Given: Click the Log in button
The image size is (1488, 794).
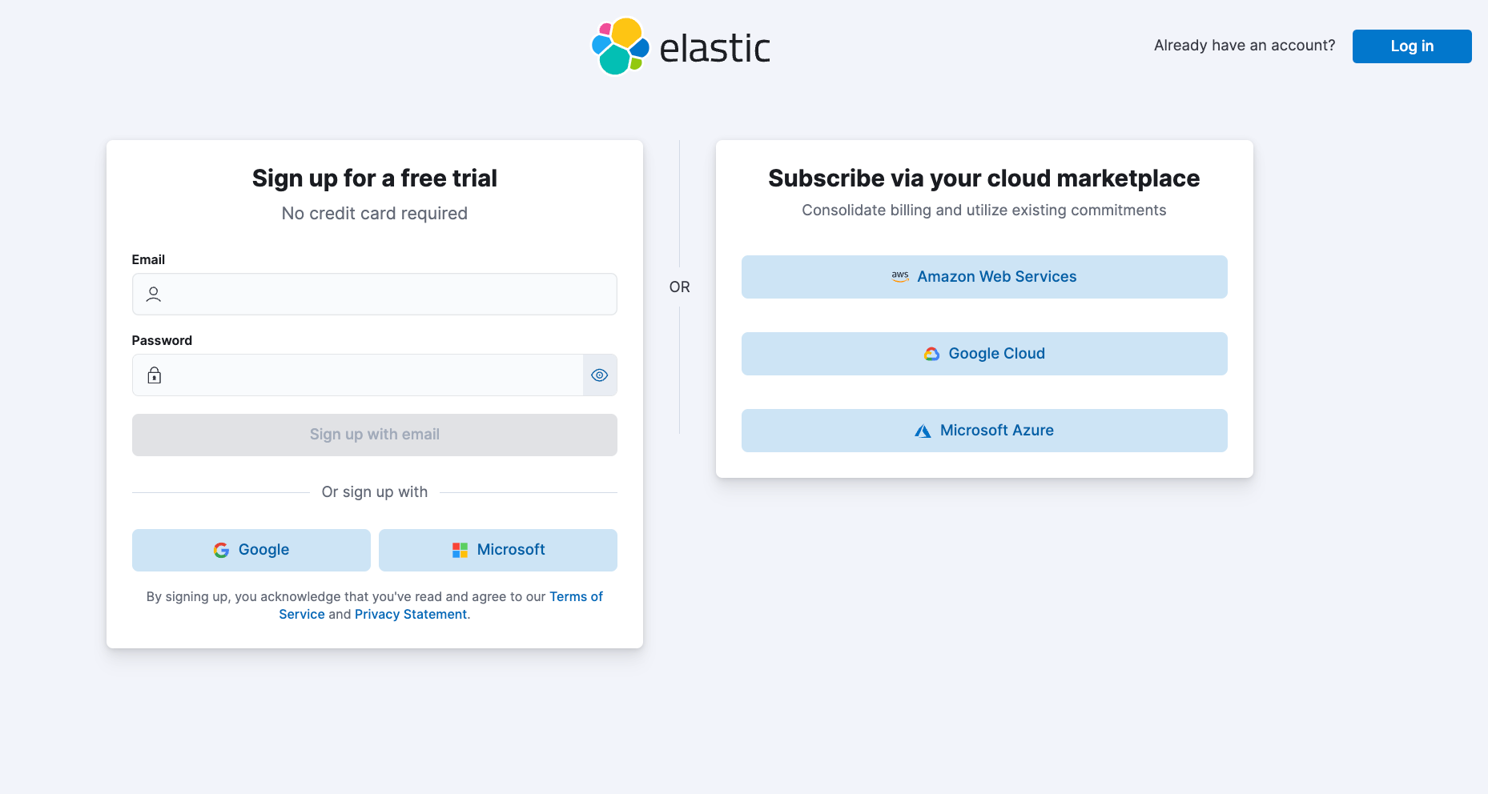Looking at the screenshot, I should click(x=1412, y=46).
